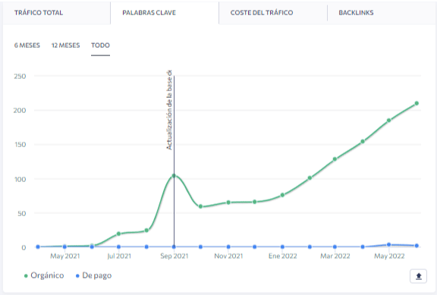
Task: Select the 6 Meses time range
Action: pos(27,46)
